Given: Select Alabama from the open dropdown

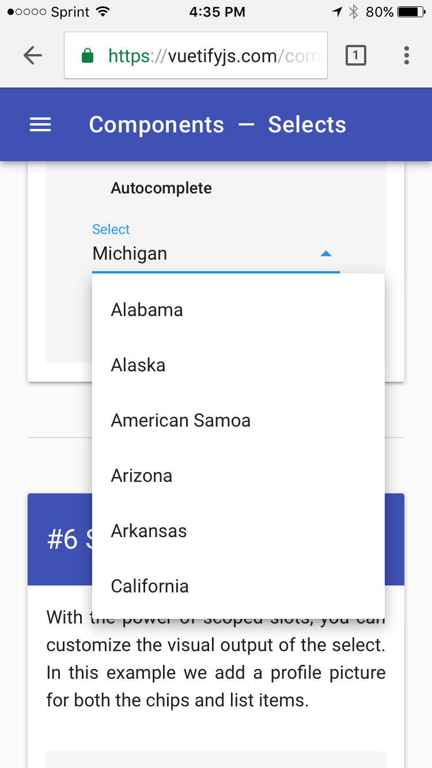Looking at the screenshot, I should [x=146, y=309].
